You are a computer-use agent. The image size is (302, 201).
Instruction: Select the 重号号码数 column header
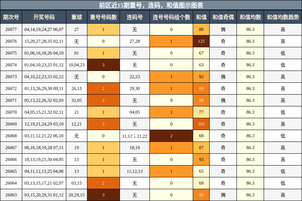point(103,17)
